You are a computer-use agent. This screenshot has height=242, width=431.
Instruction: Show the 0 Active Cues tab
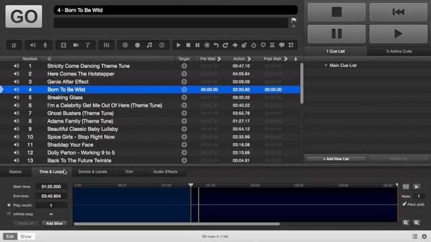[x=399, y=51]
